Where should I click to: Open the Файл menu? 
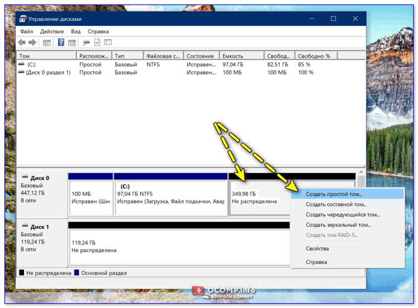(26, 32)
